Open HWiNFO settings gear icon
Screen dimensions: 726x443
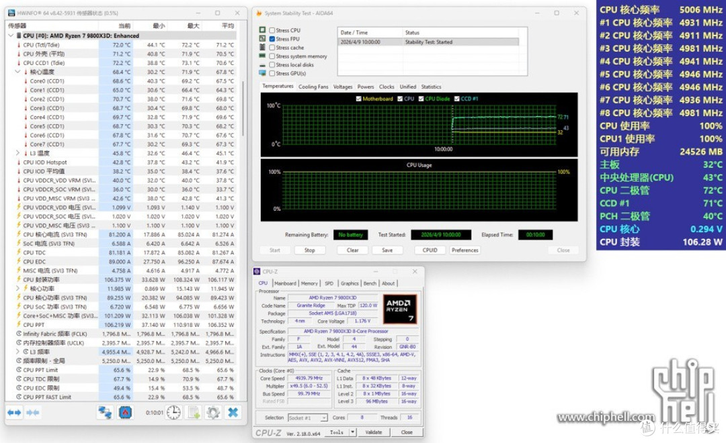(x=213, y=412)
